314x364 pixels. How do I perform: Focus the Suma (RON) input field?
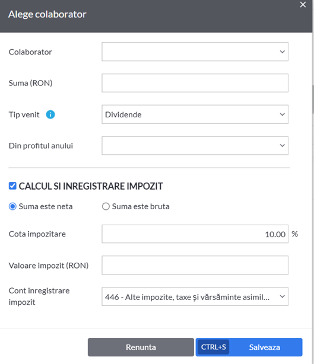point(195,83)
